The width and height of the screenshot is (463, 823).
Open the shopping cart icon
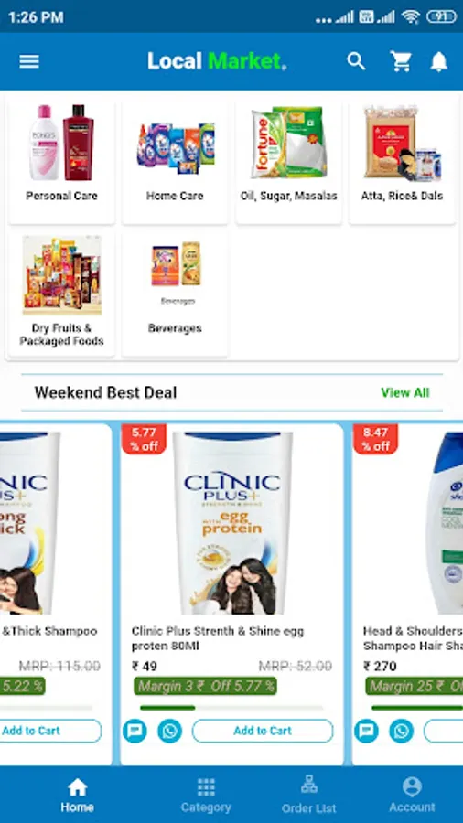401,61
